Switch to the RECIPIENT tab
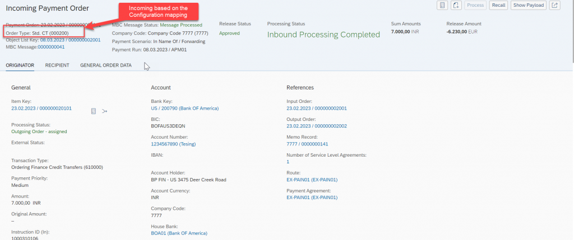This screenshot has height=240, width=574. click(x=57, y=65)
